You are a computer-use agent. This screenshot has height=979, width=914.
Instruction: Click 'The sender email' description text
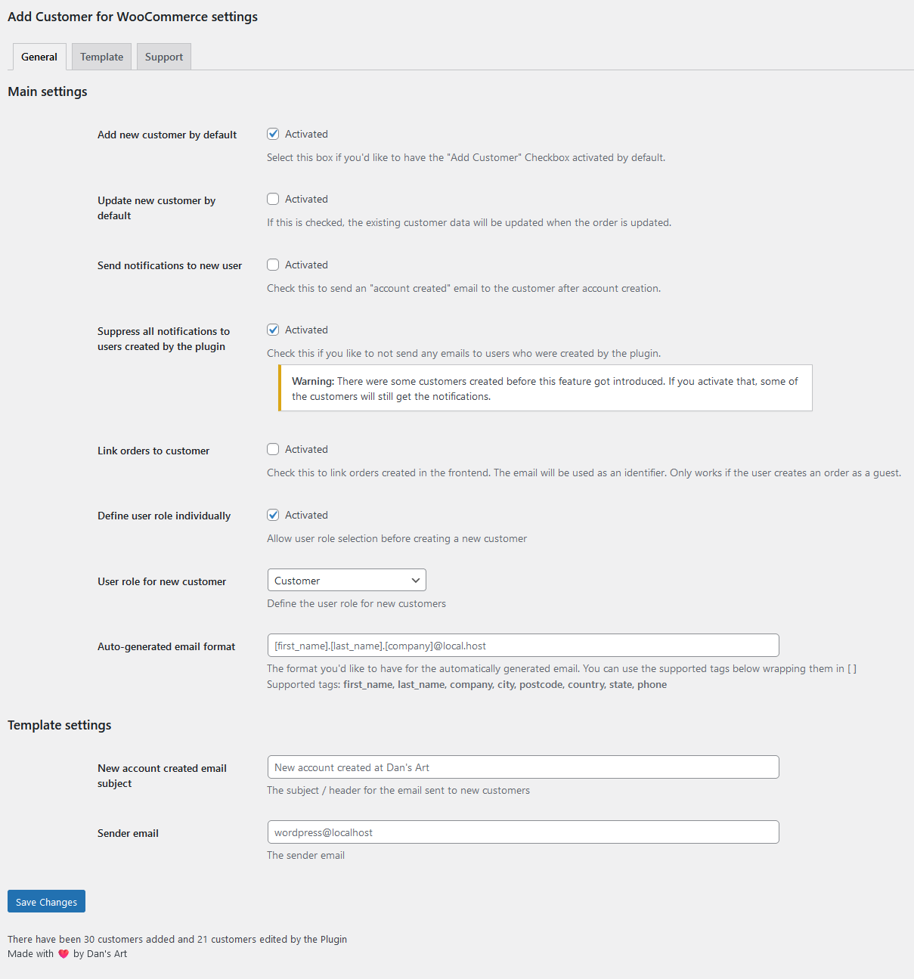coord(305,855)
